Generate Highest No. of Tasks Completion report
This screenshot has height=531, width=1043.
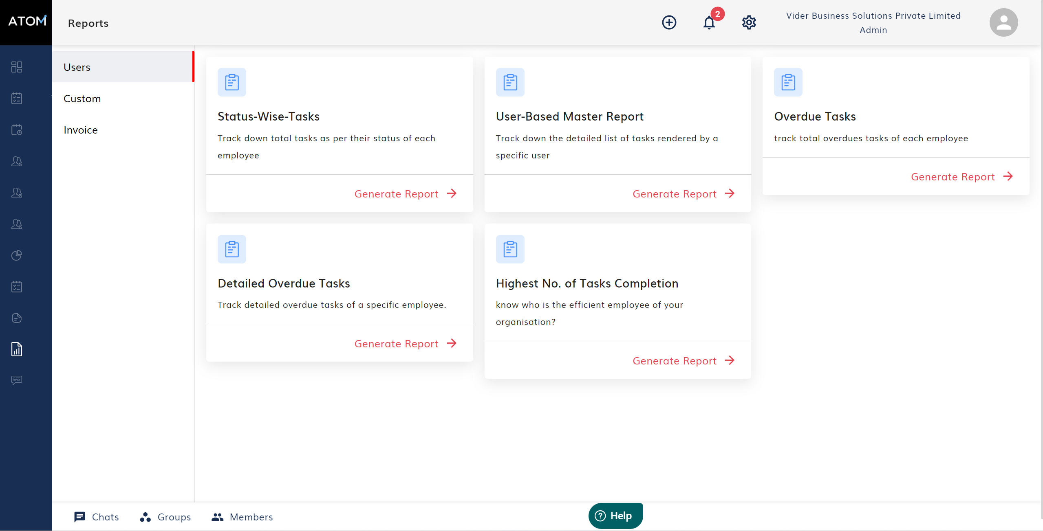pos(683,361)
